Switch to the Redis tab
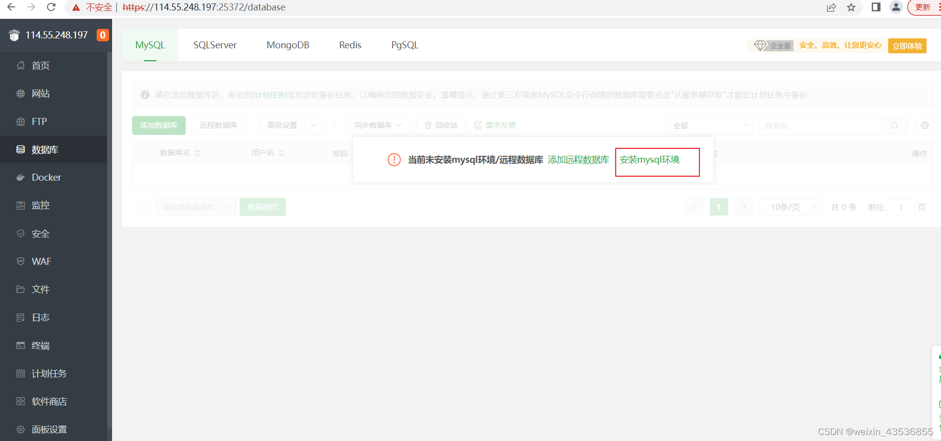Screen dimensions: 941x441 tap(350, 45)
